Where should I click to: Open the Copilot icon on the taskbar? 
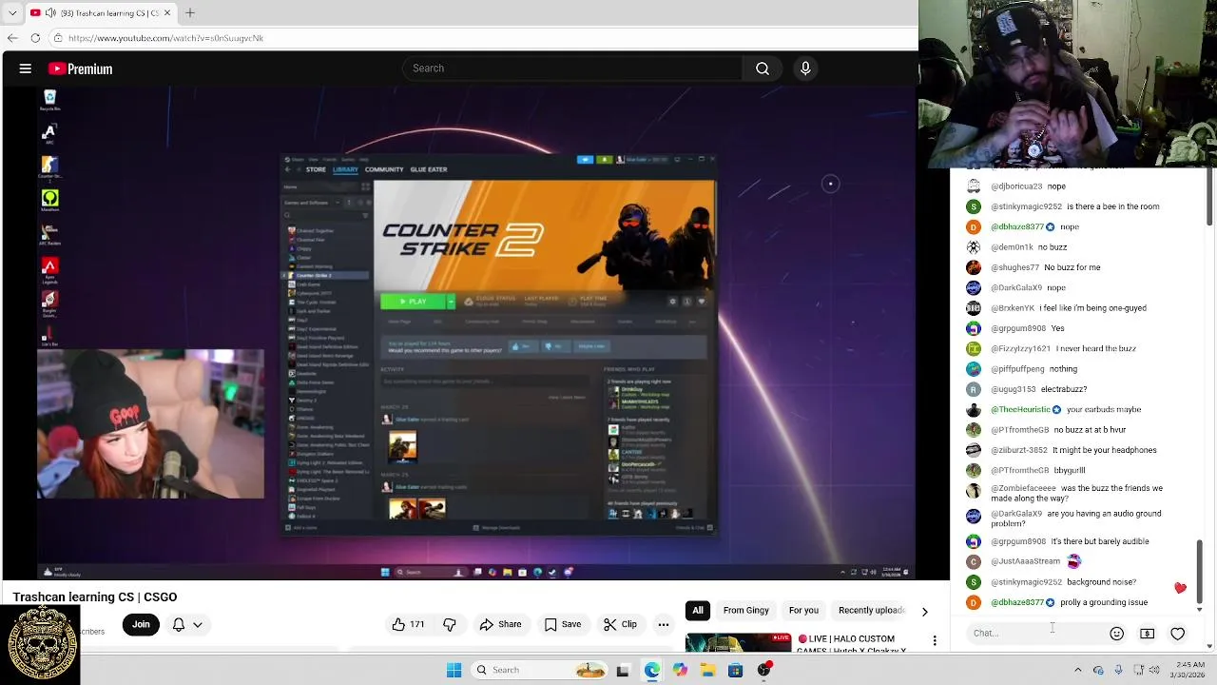[680, 670]
